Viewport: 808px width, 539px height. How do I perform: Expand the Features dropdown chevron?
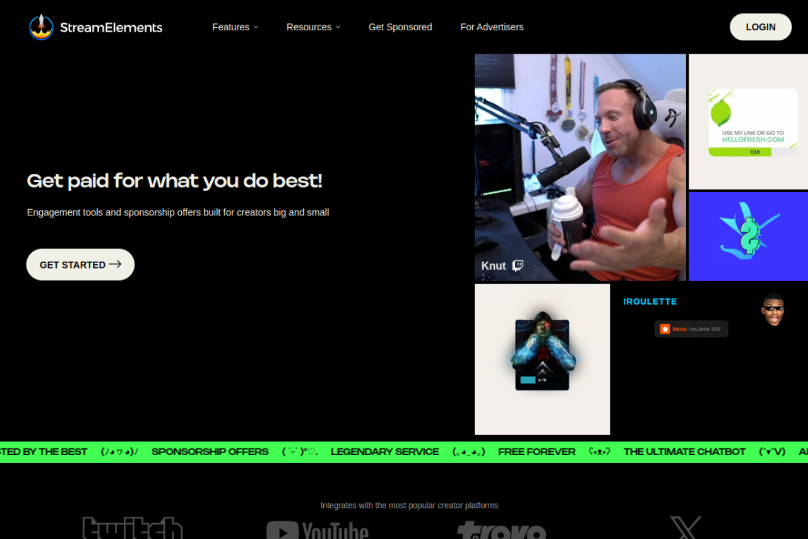coord(256,27)
